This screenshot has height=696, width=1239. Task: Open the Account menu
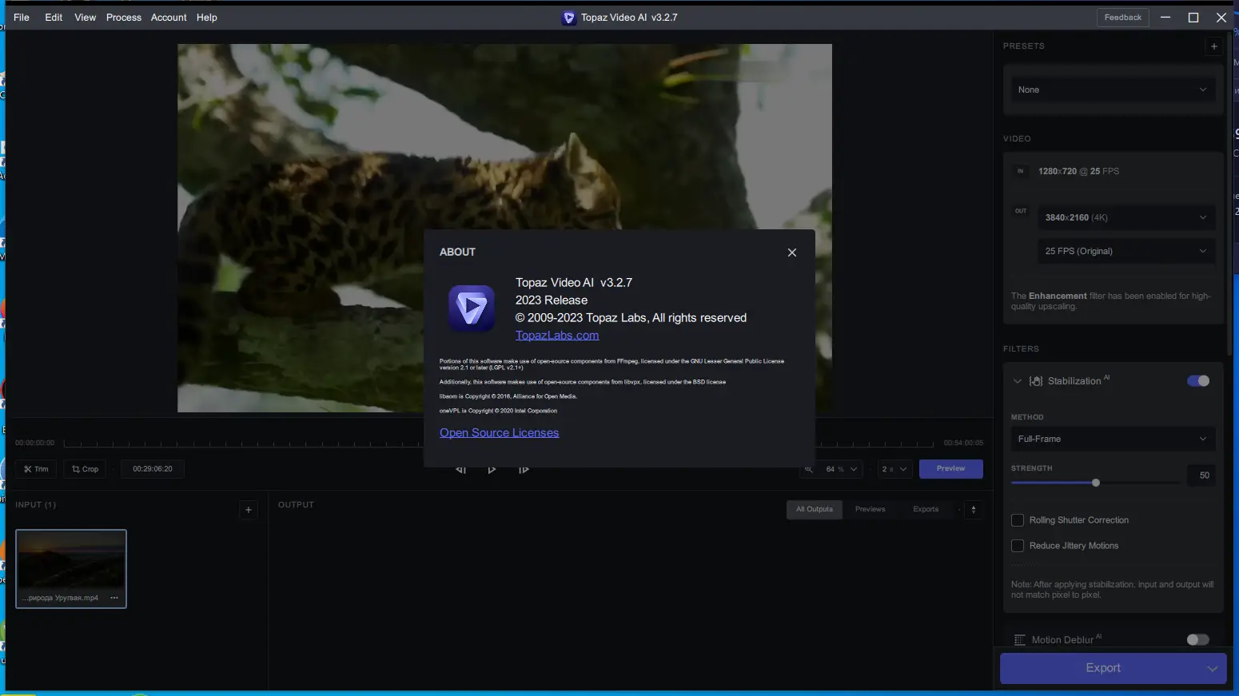(x=169, y=18)
